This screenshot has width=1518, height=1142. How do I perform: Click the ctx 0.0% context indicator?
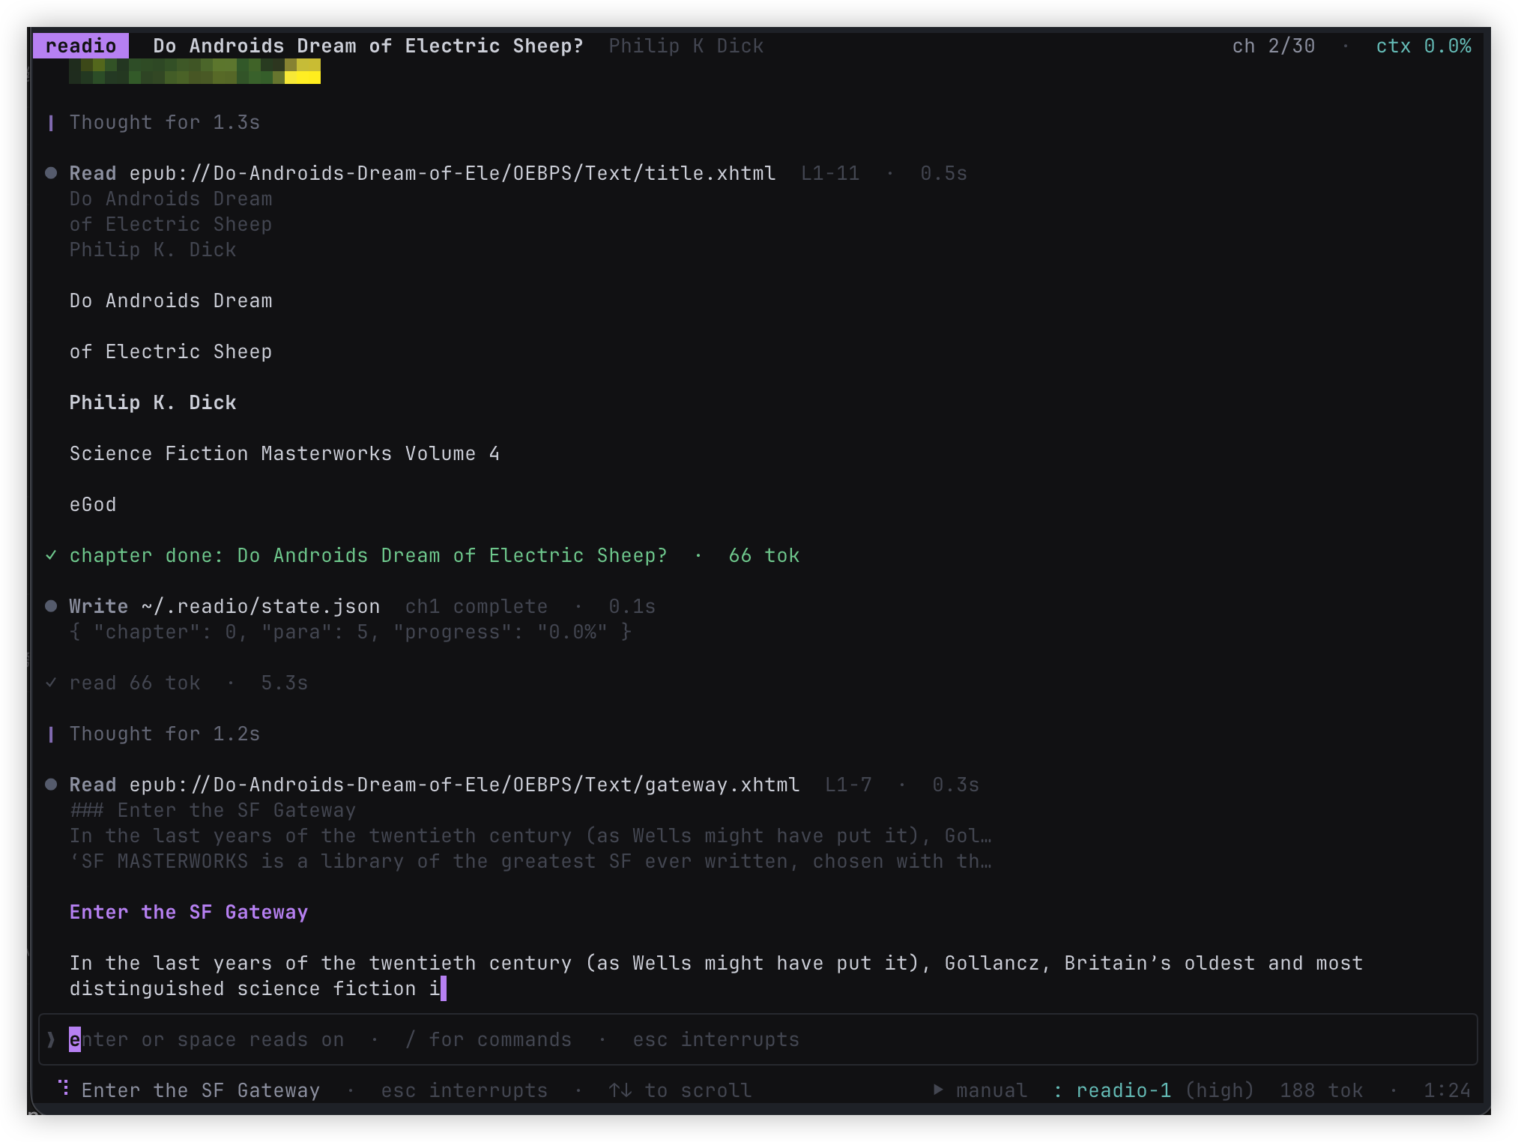(1423, 46)
